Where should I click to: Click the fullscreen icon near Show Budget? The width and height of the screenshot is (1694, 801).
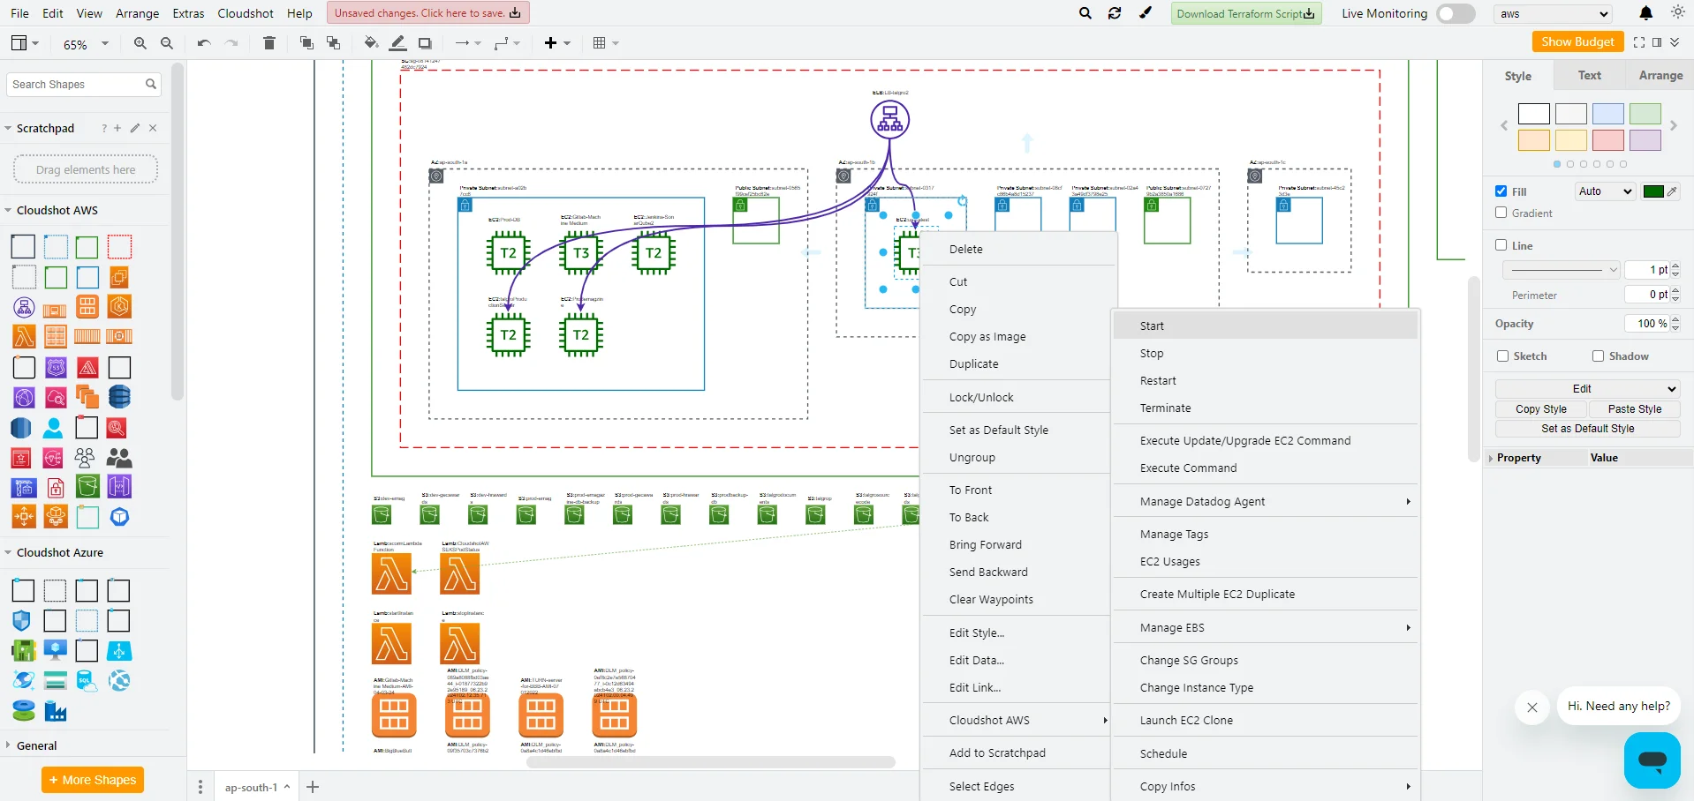coord(1639,42)
